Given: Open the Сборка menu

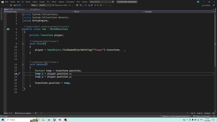Looking at the screenshot, I should (35, 2).
